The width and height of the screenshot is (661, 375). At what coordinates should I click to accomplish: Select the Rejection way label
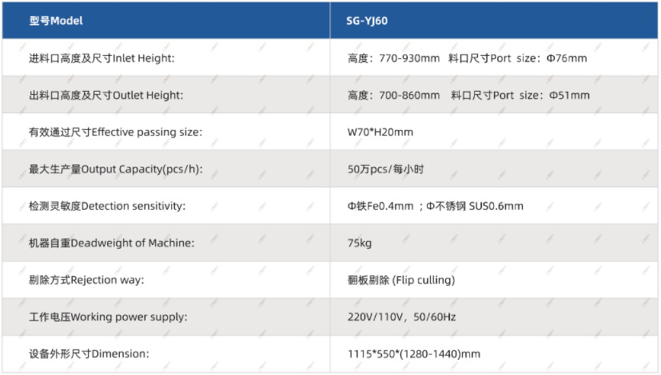tap(85, 280)
